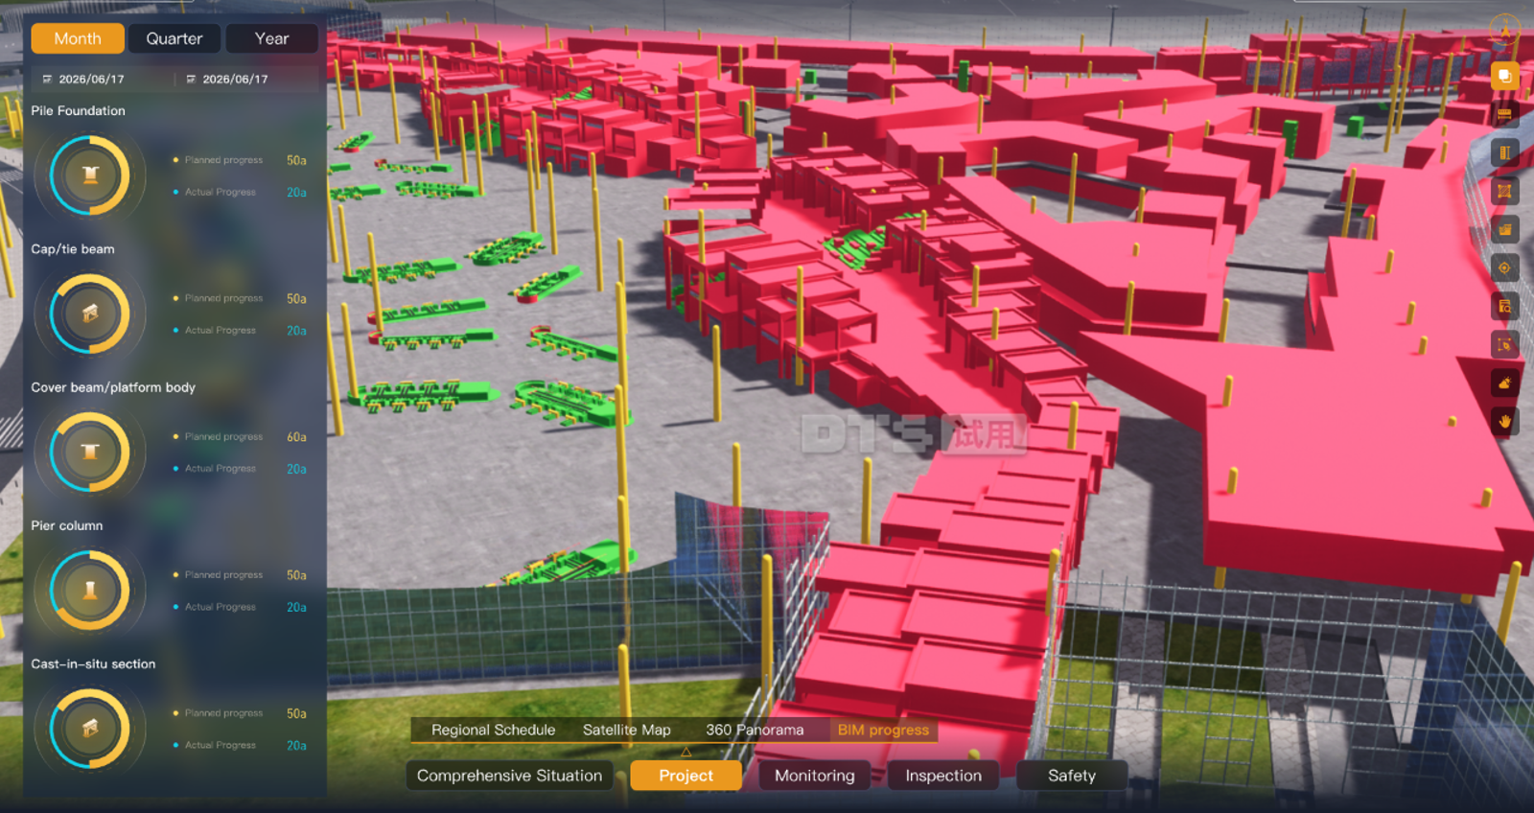This screenshot has width=1534, height=813.
Task: Click the Pile Foundation progress ring icon
Action: coord(90,175)
